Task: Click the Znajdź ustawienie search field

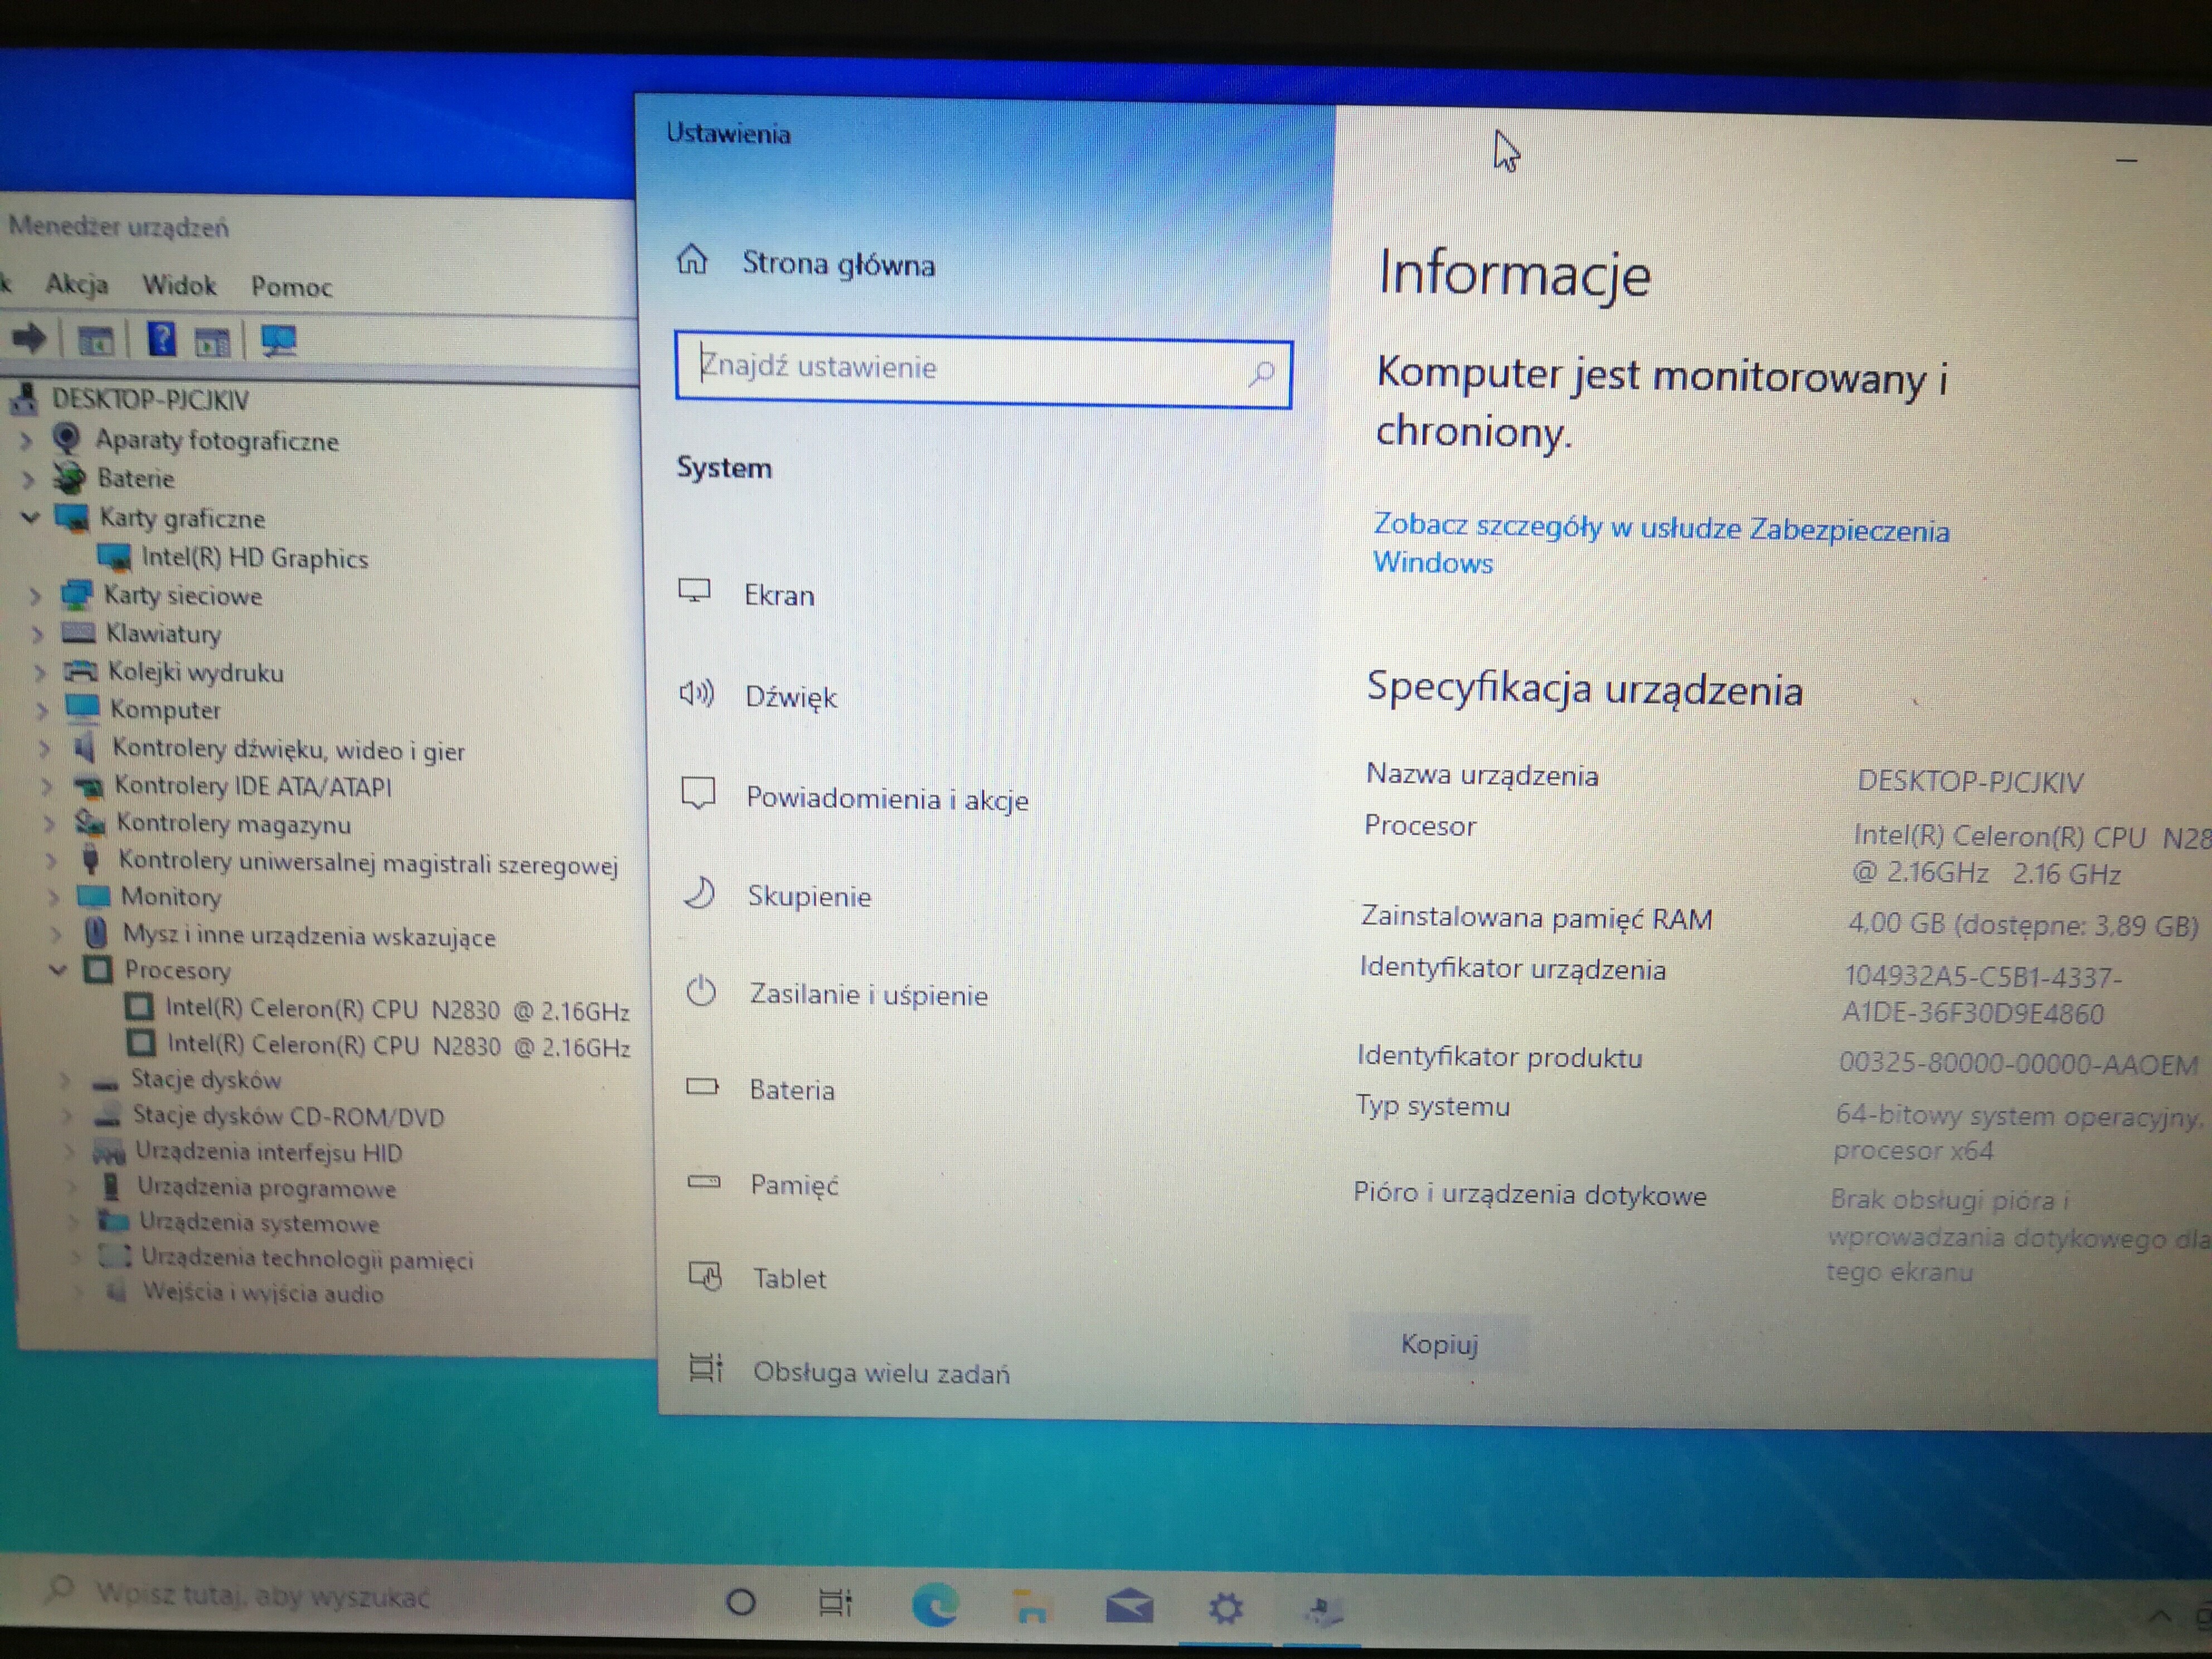Action: point(983,370)
